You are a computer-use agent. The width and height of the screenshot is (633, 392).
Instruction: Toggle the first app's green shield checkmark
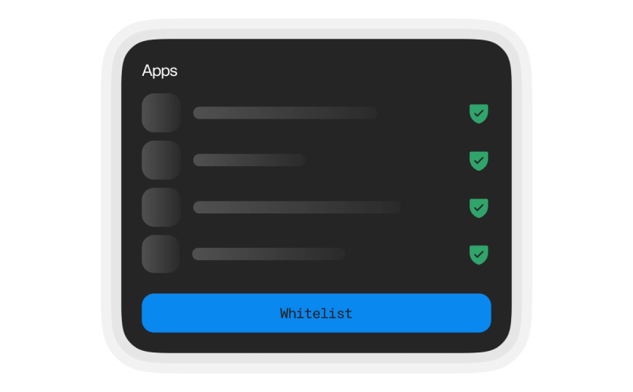point(479,113)
